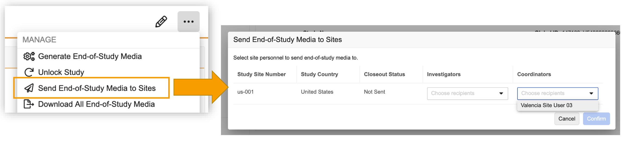Click the Investigators dropdown arrow
Viewport: 624px width, 143px height.
[x=501, y=93]
